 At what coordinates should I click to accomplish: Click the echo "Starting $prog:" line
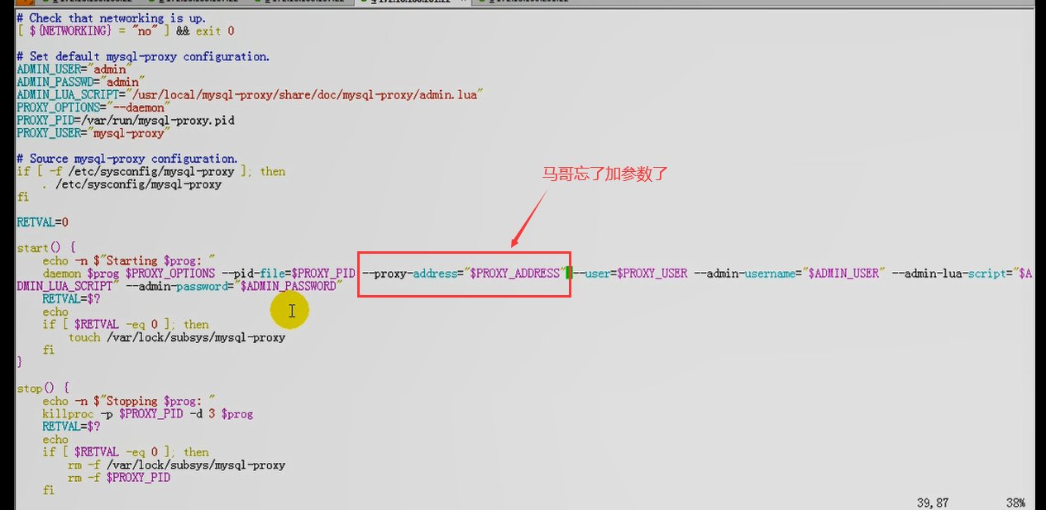pyautogui.click(x=129, y=260)
